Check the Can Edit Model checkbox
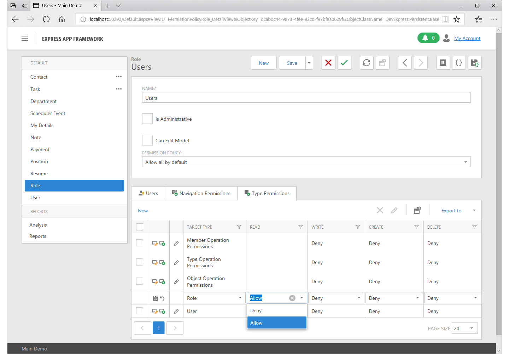509x354 pixels. point(147,141)
